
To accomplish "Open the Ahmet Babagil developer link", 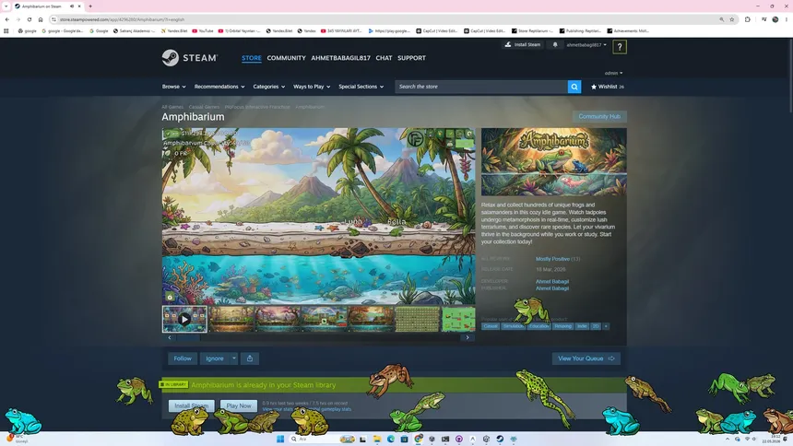I will coord(552,281).
